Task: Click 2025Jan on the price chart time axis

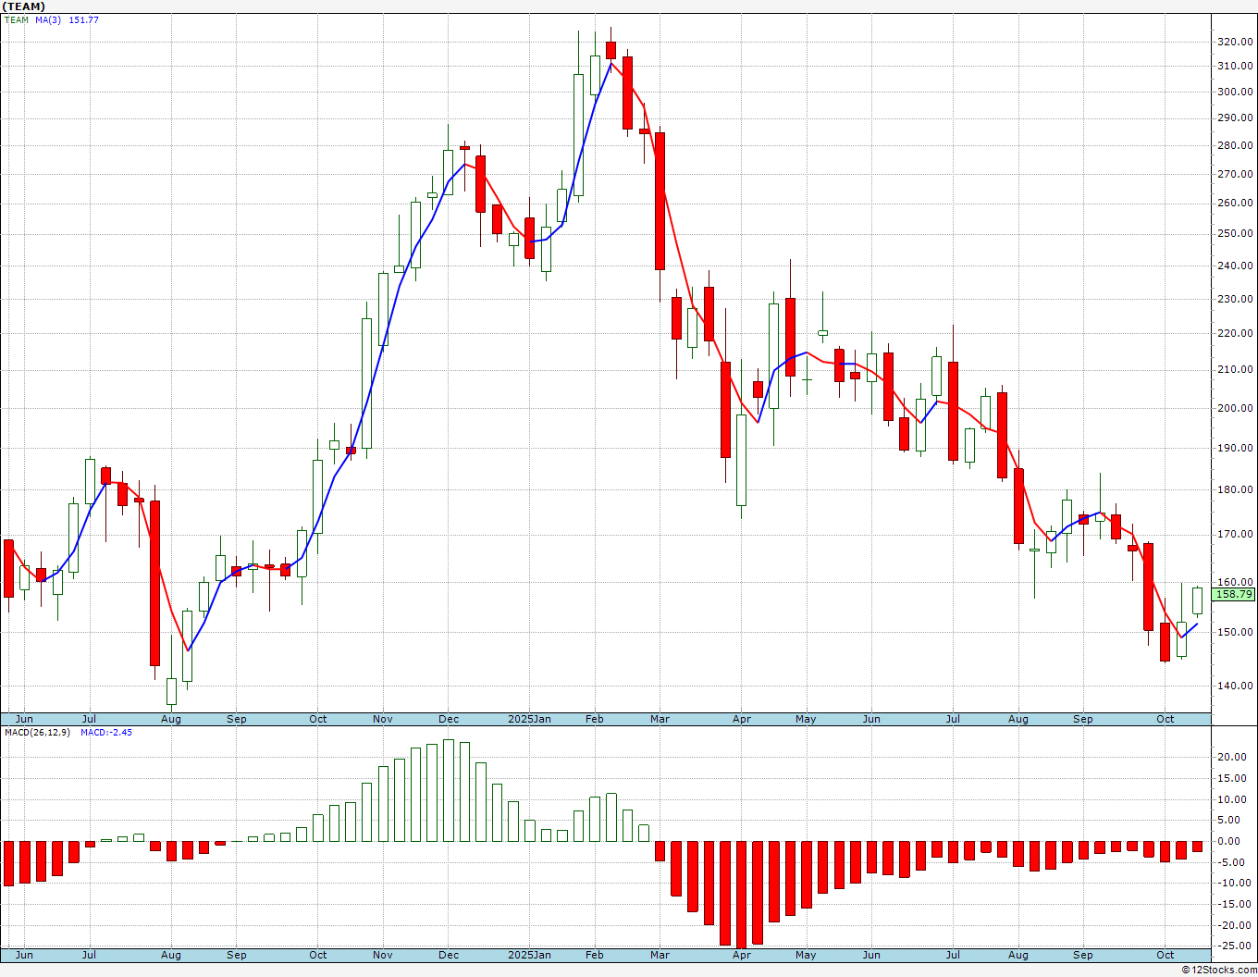Action: click(x=530, y=719)
